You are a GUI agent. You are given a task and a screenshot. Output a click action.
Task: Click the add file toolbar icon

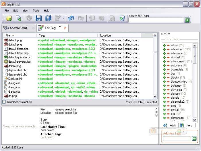coord(18,18)
